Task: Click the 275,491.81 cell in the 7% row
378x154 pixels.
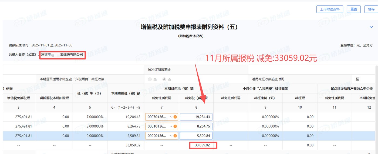Action: [x=19, y=117]
